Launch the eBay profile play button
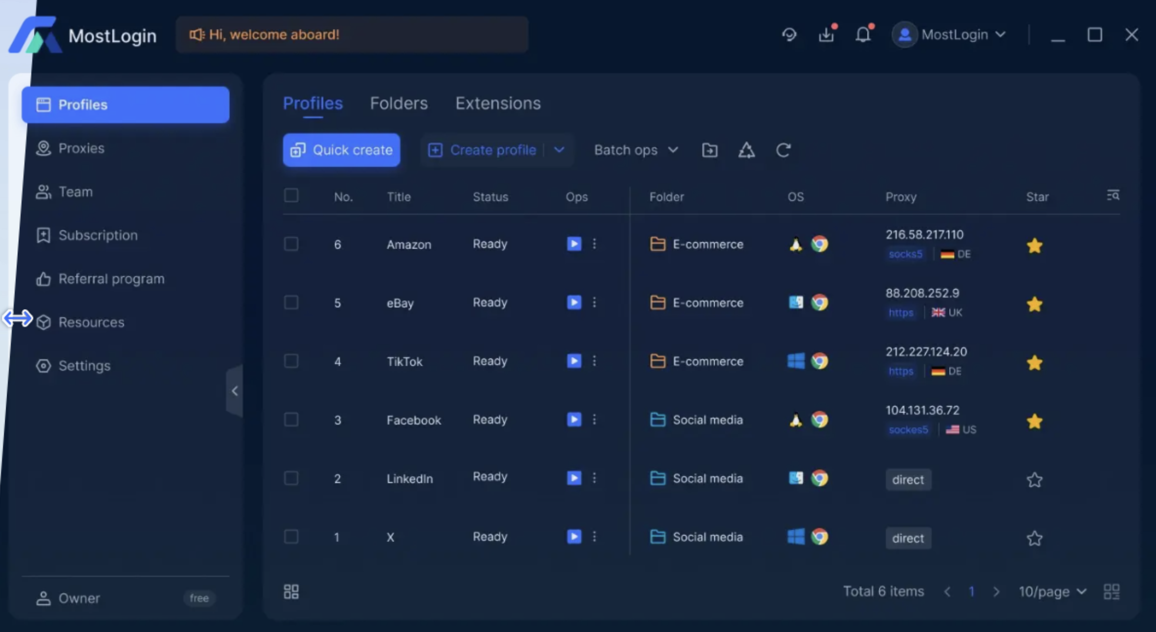The image size is (1156, 632). (574, 302)
